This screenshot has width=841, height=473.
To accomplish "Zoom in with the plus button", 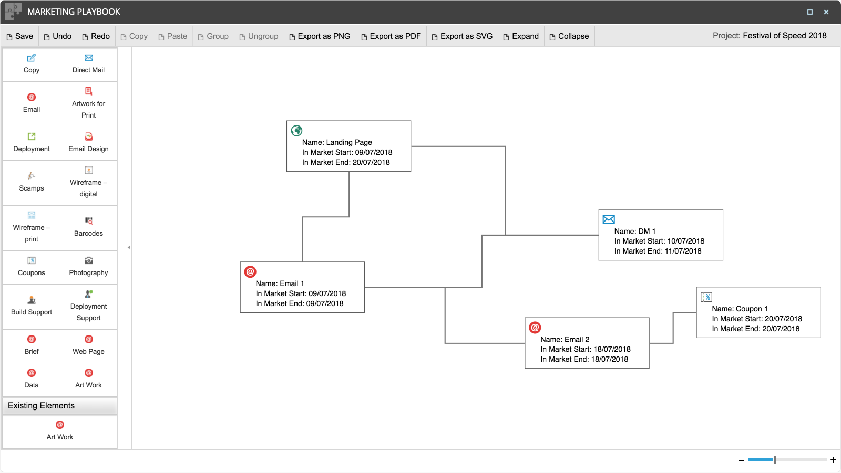I will click(833, 460).
